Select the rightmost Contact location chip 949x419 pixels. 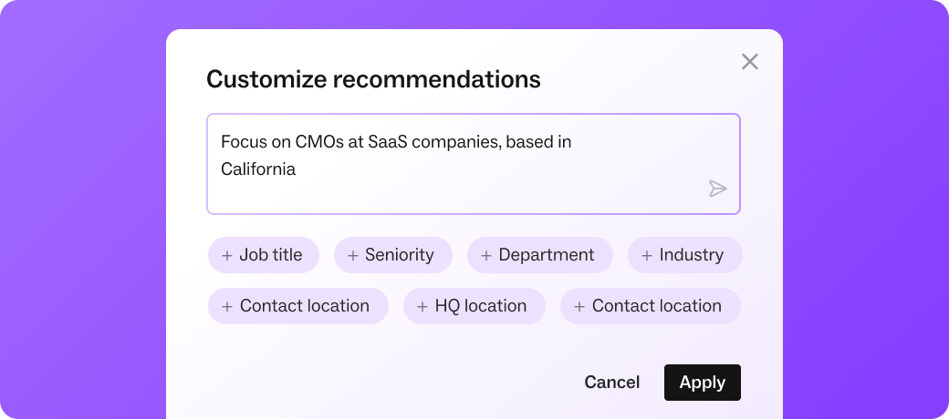click(x=650, y=306)
